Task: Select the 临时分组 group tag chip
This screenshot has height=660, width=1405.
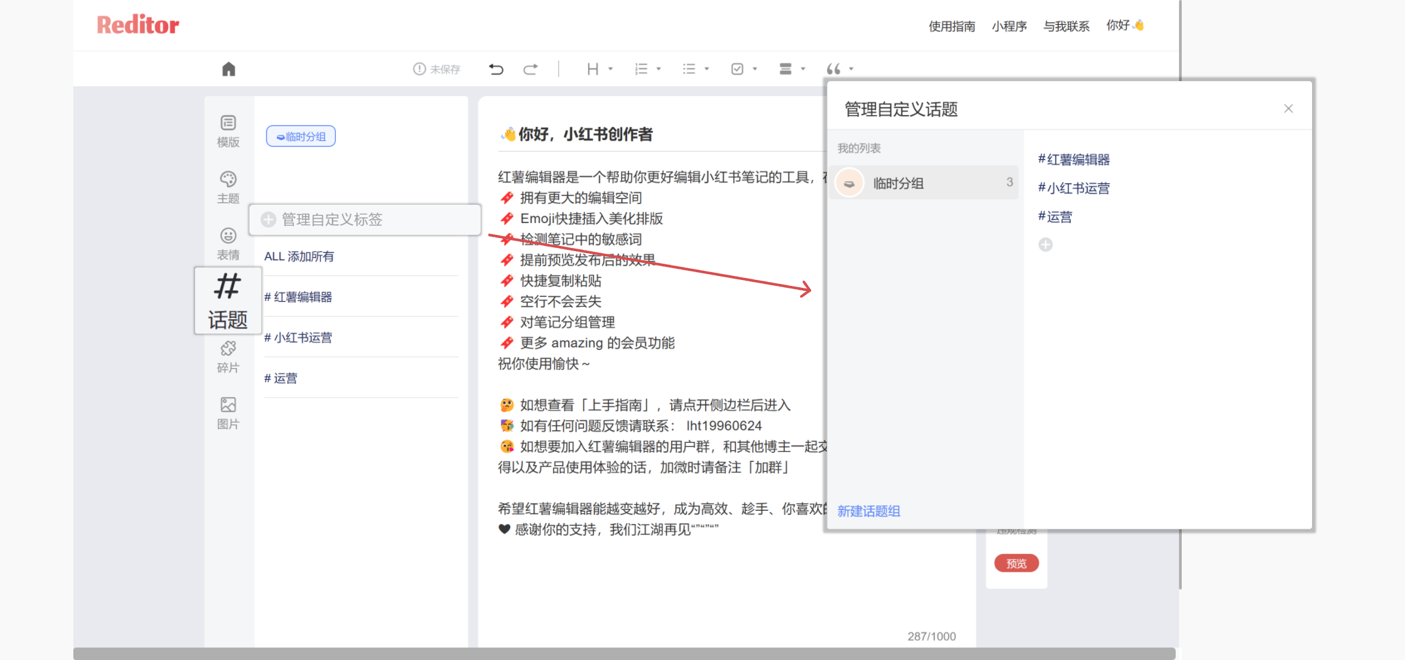Action: coord(301,136)
